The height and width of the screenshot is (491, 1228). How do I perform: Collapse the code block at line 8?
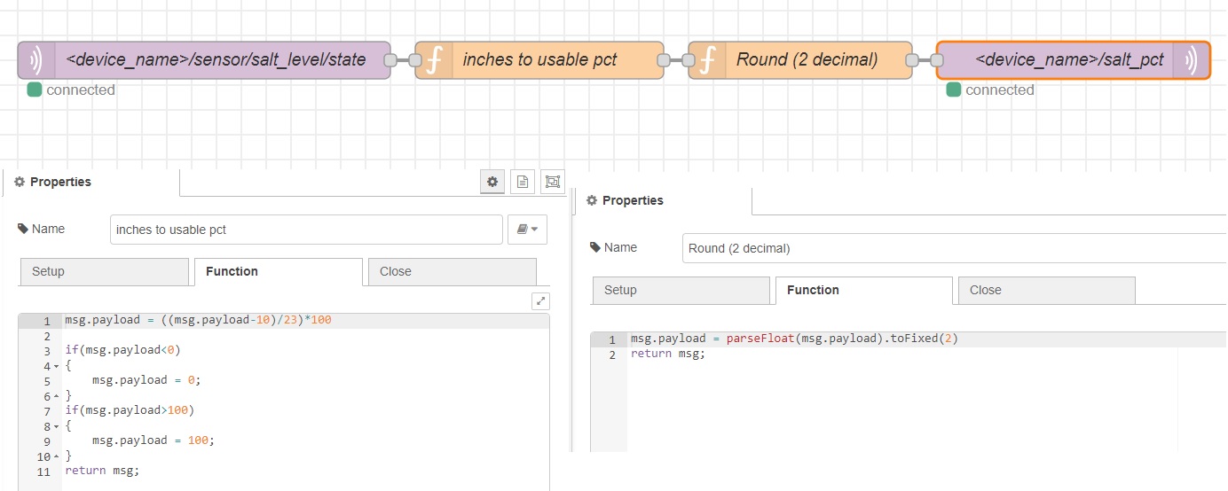[x=56, y=425]
